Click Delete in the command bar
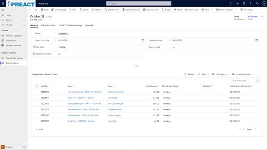The image size is (267, 150). (84, 10)
